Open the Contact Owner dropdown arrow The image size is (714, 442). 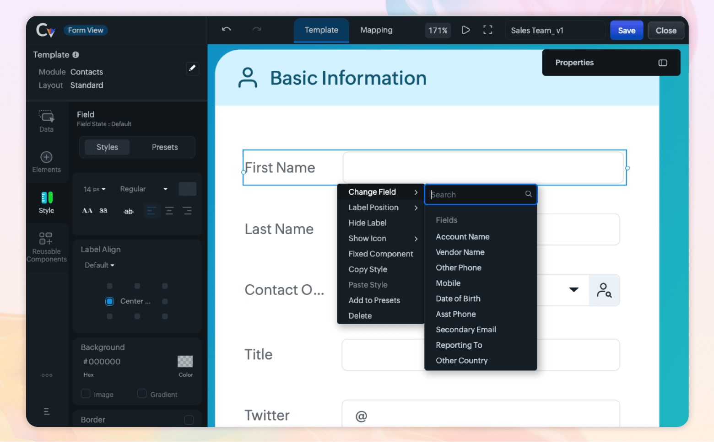point(573,290)
